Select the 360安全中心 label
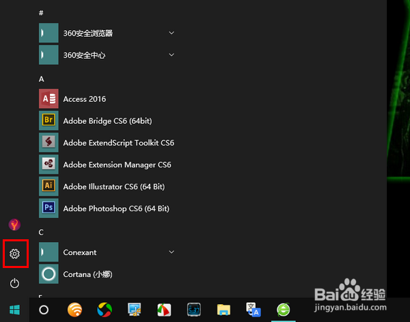This screenshot has height=322, width=410. pos(84,55)
